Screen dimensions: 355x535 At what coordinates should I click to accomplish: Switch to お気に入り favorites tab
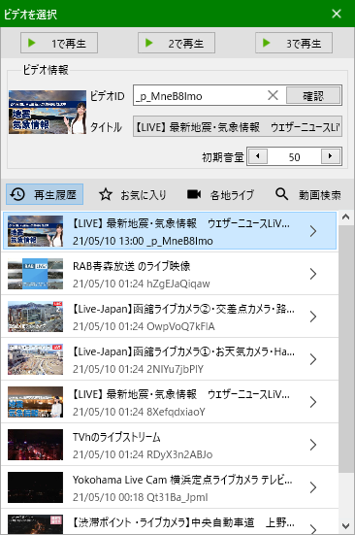pyautogui.click(x=133, y=195)
